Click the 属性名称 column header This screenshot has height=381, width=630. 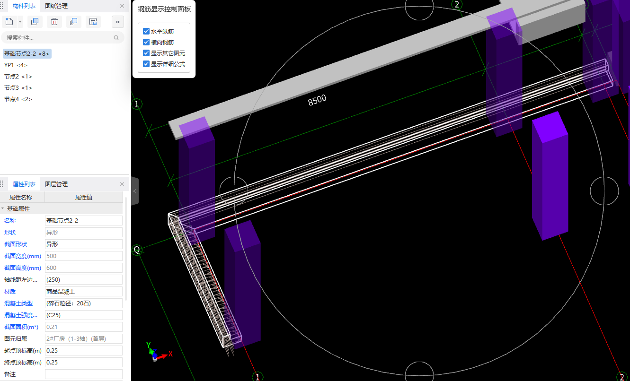pos(21,197)
